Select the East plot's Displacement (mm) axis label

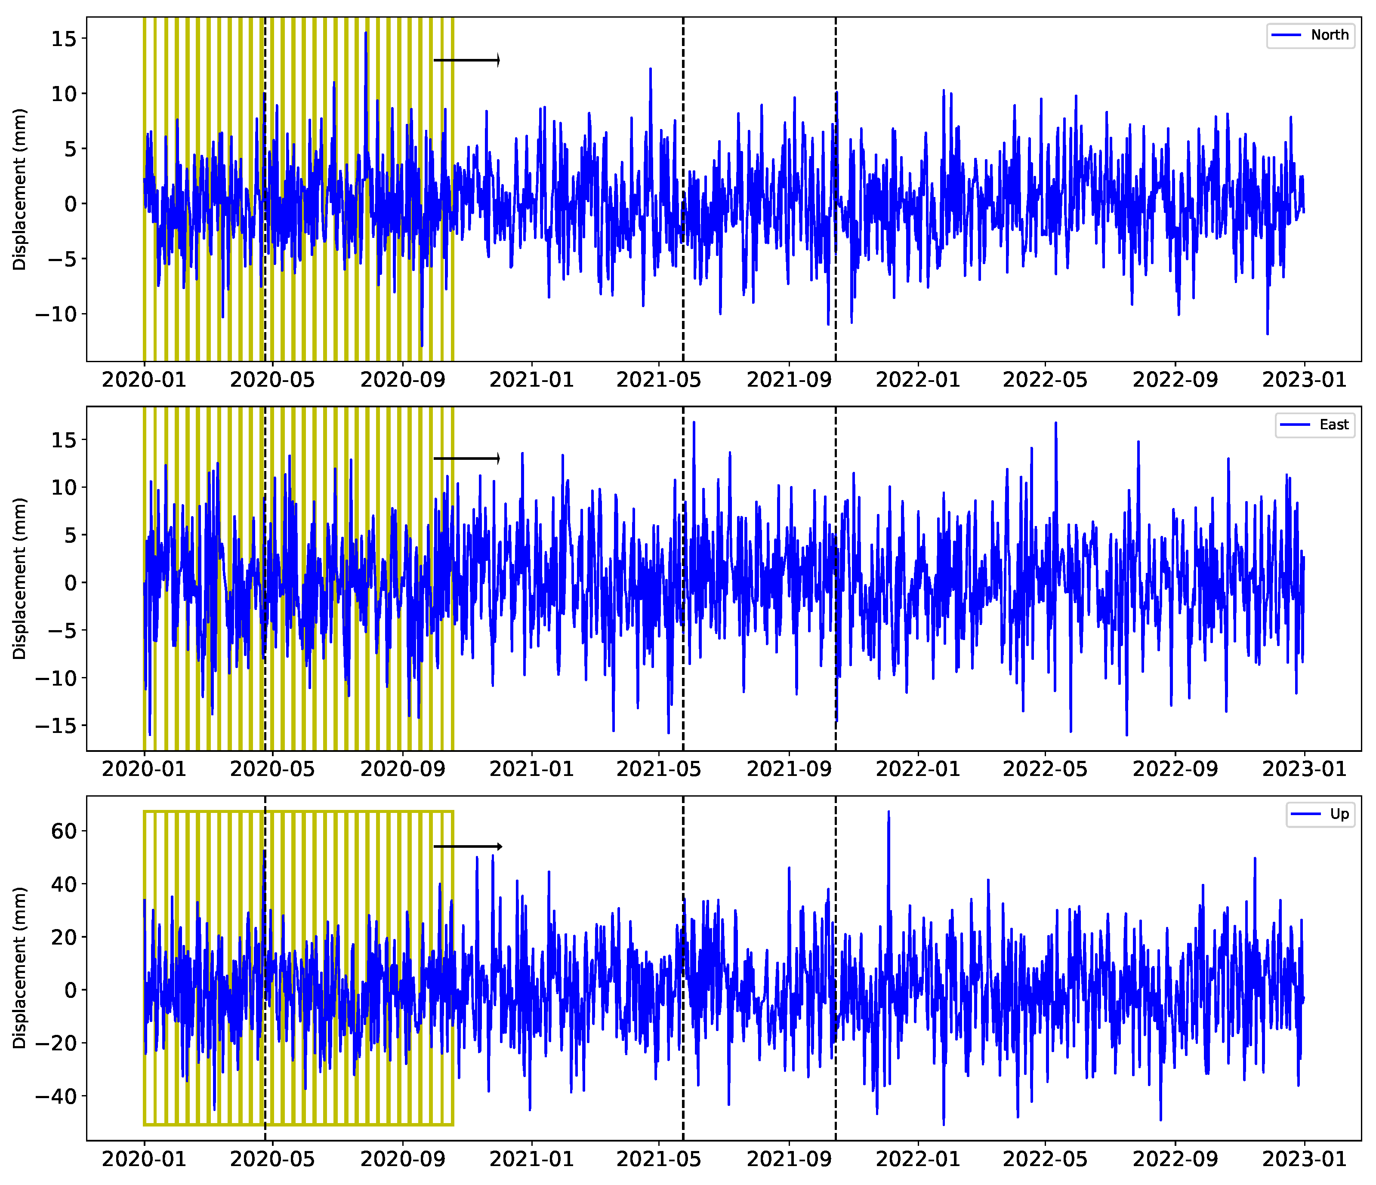click(x=20, y=578)
